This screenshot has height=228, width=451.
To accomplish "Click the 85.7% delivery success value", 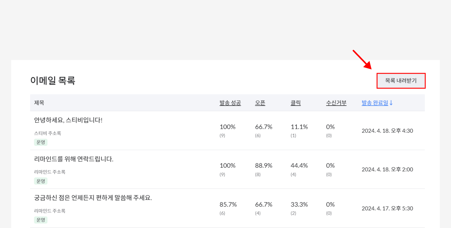I will pos(228,204).
